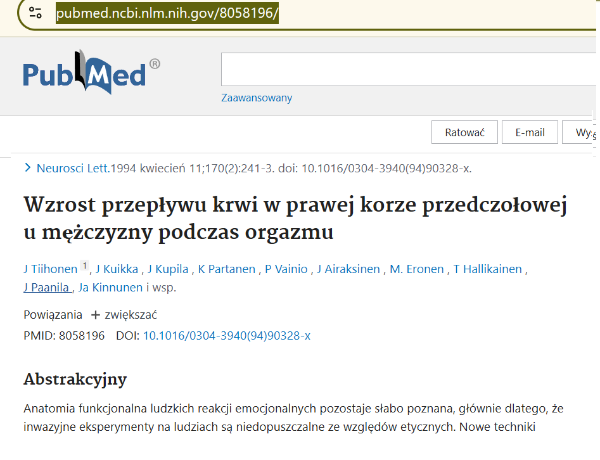This screenshot has width=600, height=460.
Task: Open author M. Eronen's link
Action: pos(416,269)
